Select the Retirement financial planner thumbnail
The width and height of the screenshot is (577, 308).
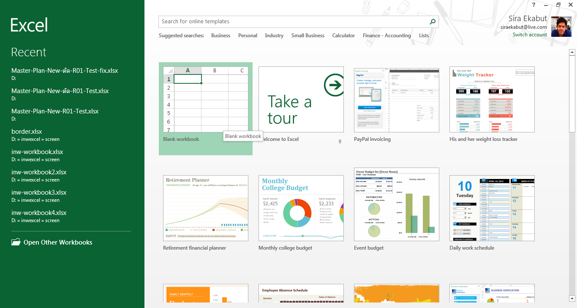pyautogui.click(x=206, y=208)
